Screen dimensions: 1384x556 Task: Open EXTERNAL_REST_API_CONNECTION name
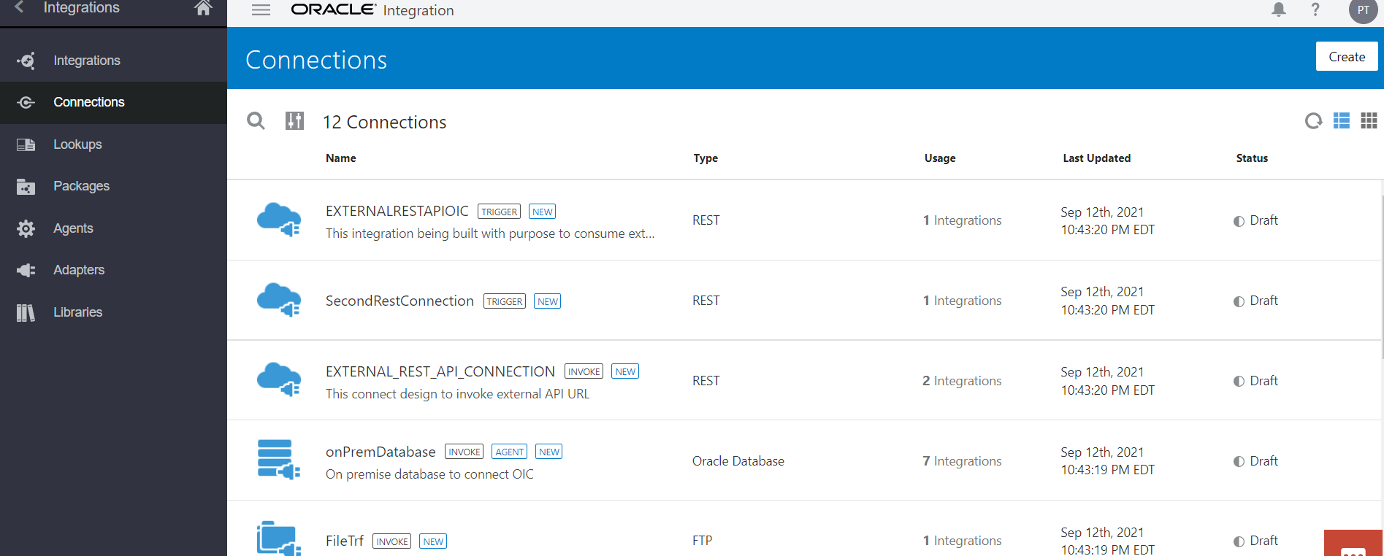tap(440, 371)
